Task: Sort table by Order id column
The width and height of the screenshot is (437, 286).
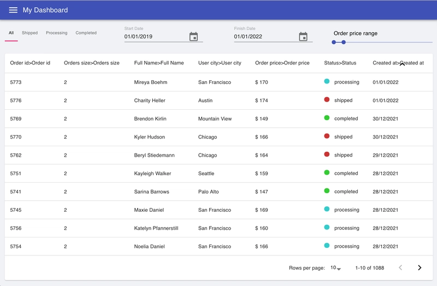Action: coord(30,63)
